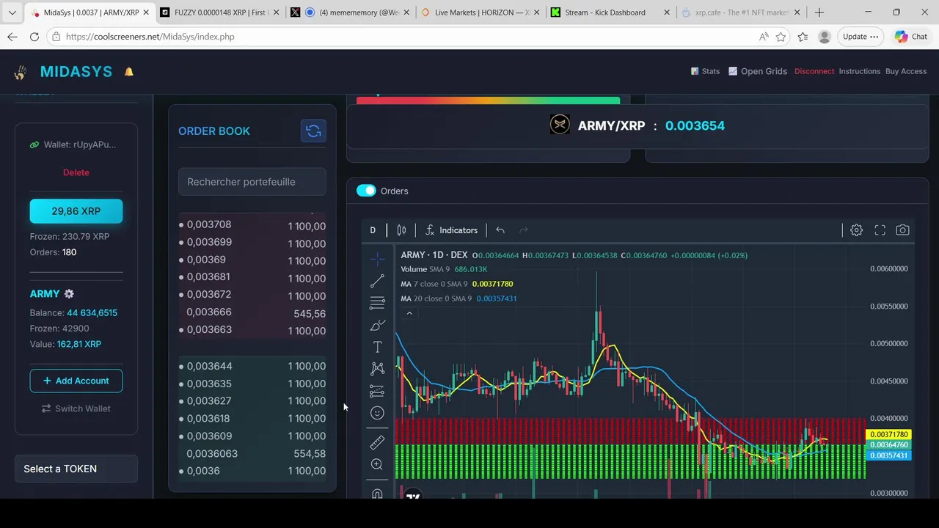This screenshot has width=939, height=528.
Task: Open the D timeframe interval selector
Action: [373, 230]
